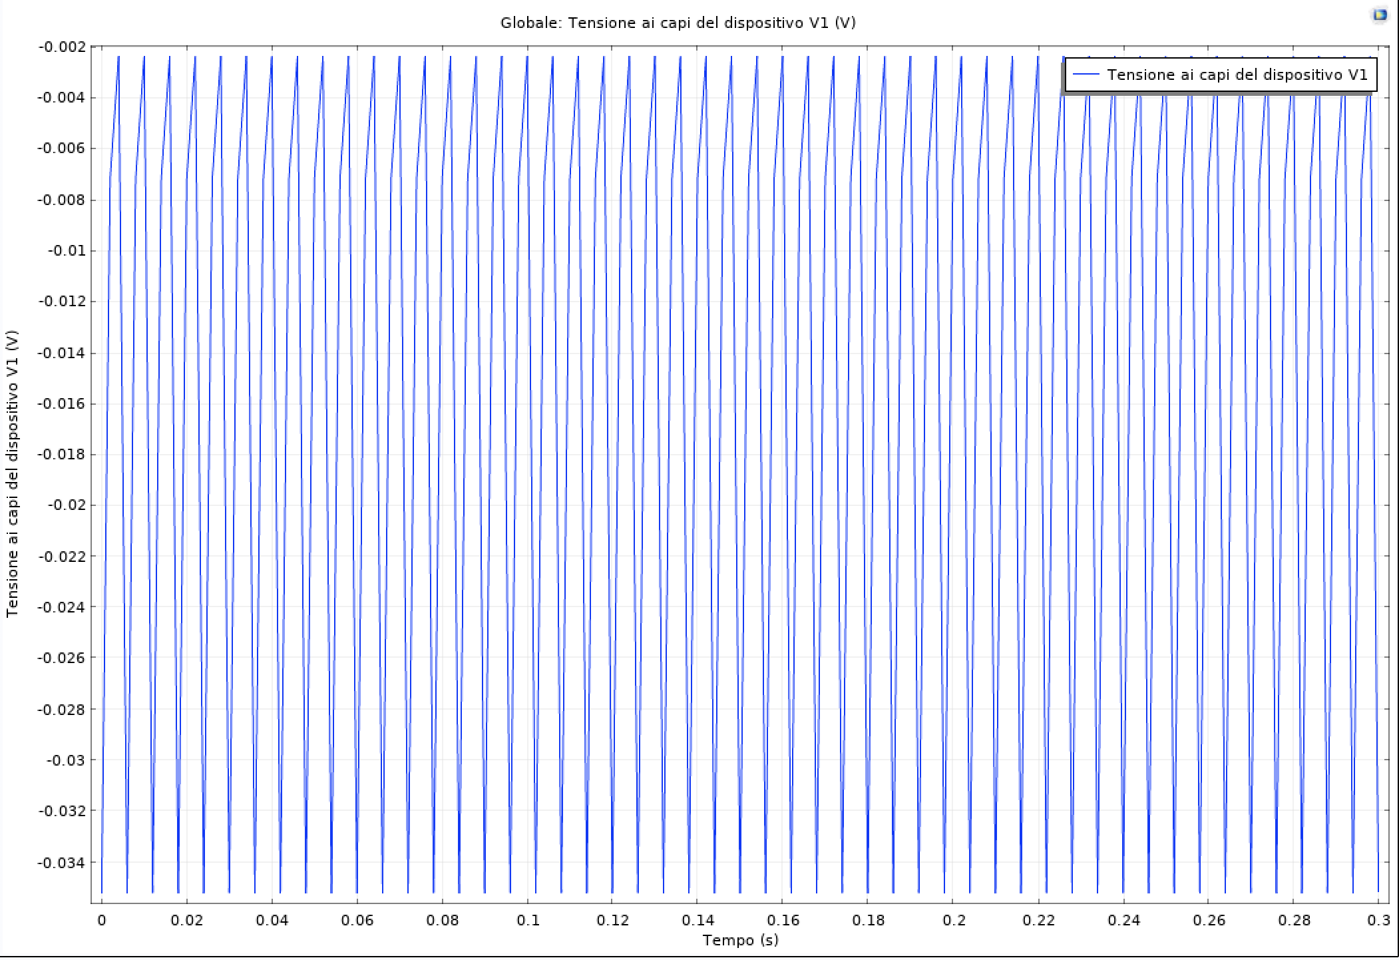Click the -0.02 tick label on y-axis

point(66,505)
